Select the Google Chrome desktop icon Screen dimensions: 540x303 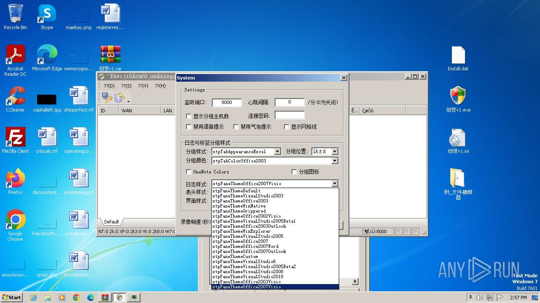(x=15, y=226)
